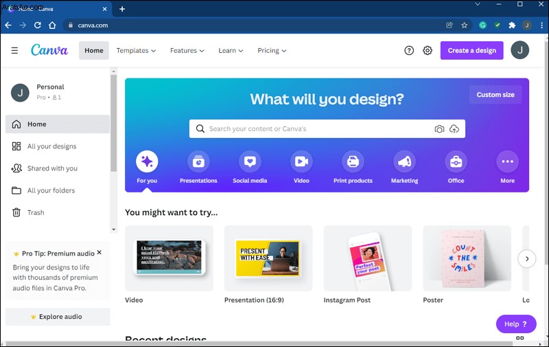549x347 pixels.
Task: Go back with browser back arrow
Action: click(8, 25)
